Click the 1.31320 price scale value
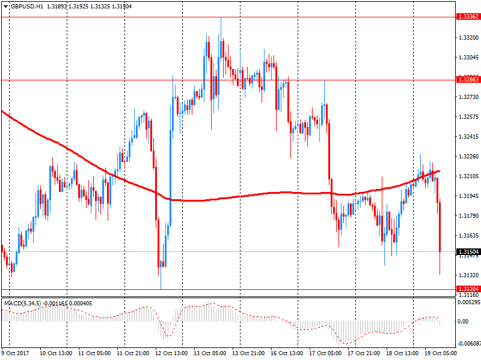The height and width of the screenshot is (360, 481). tap(469, 275)
